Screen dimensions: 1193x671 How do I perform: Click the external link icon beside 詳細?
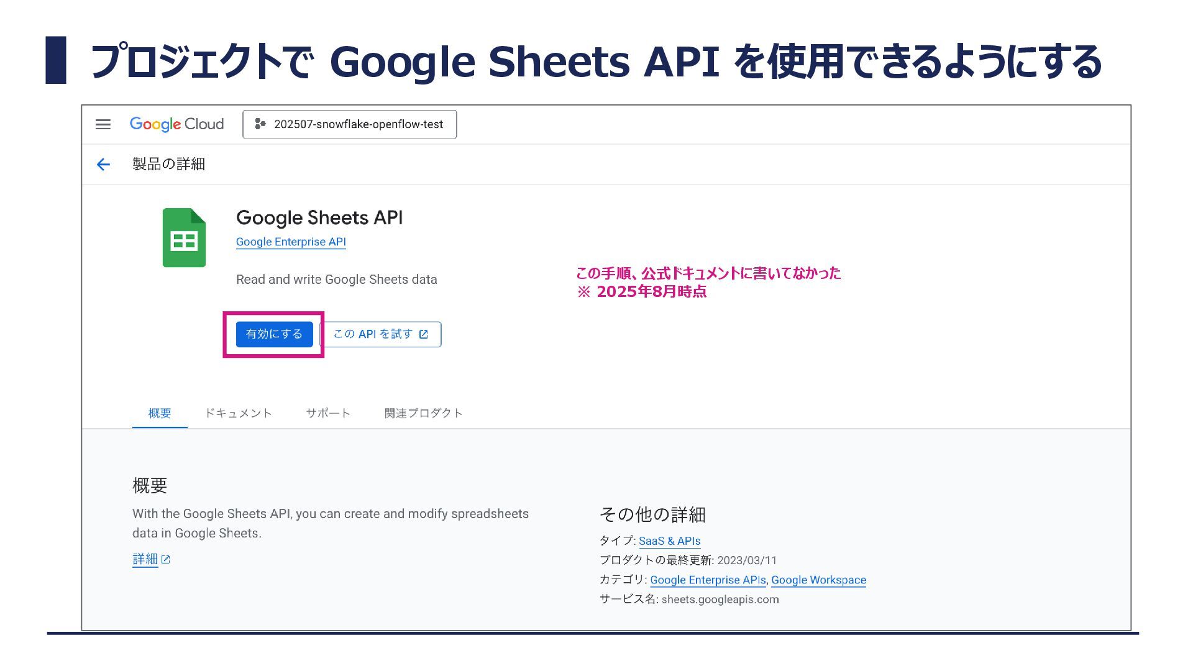coord(166,560)
